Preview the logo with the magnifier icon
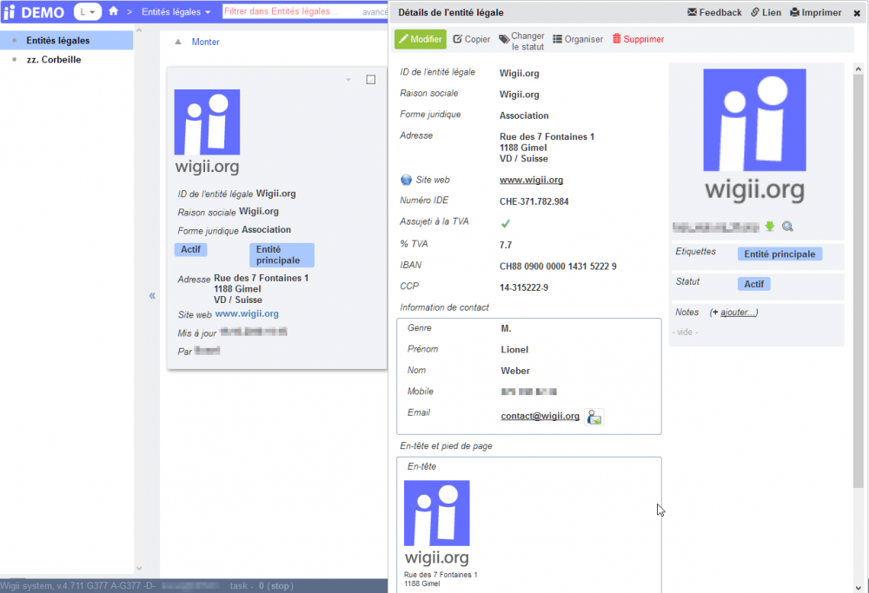 click(x=787, y=226)
